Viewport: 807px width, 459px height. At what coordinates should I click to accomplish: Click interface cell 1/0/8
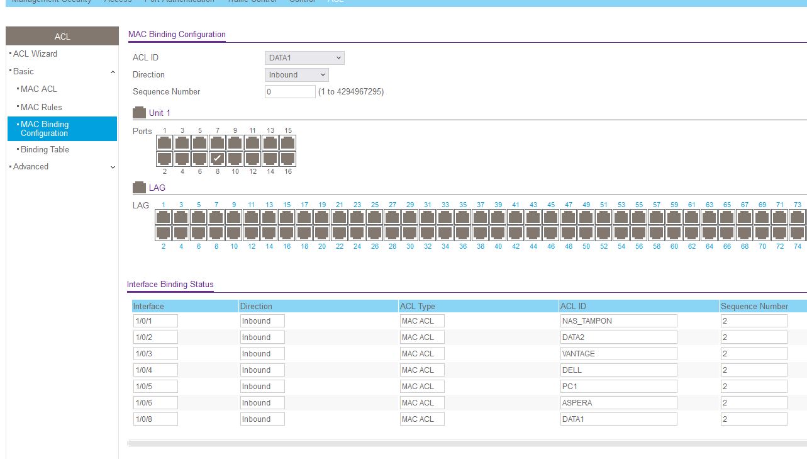tap(155, 419)
